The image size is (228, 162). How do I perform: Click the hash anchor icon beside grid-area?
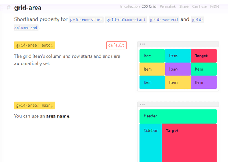[9, 8]
